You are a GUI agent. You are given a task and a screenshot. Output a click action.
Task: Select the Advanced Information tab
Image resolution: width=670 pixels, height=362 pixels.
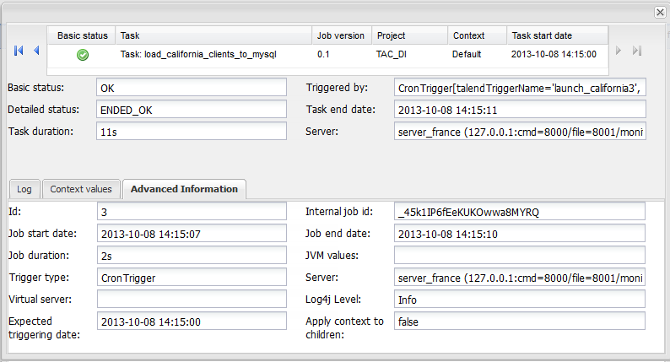click(184, 189)
